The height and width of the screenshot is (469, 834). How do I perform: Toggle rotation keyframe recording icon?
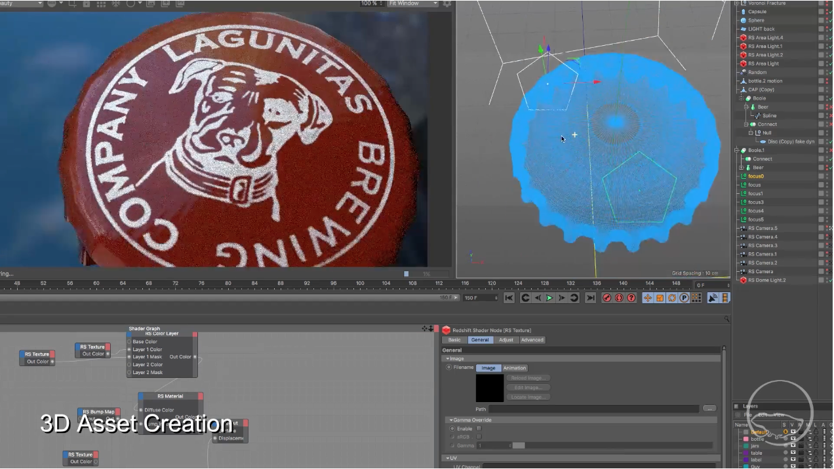tap(672, 298)
